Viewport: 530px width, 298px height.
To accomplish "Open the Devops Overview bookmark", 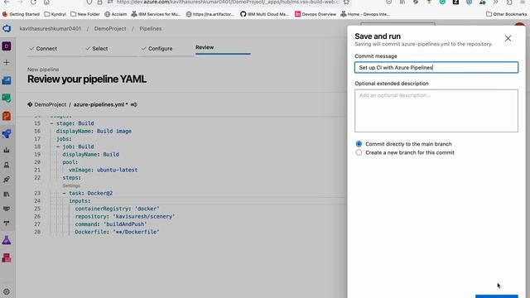I will point(316,14).
